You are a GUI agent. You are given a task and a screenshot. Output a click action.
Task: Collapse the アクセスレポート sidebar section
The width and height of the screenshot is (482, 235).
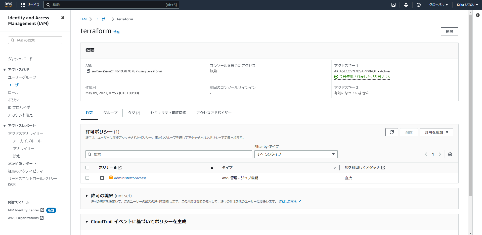[x=5, y=126]
